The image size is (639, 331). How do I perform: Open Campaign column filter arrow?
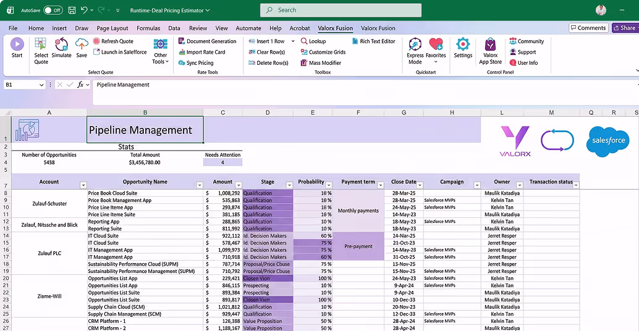click(477, 185)
